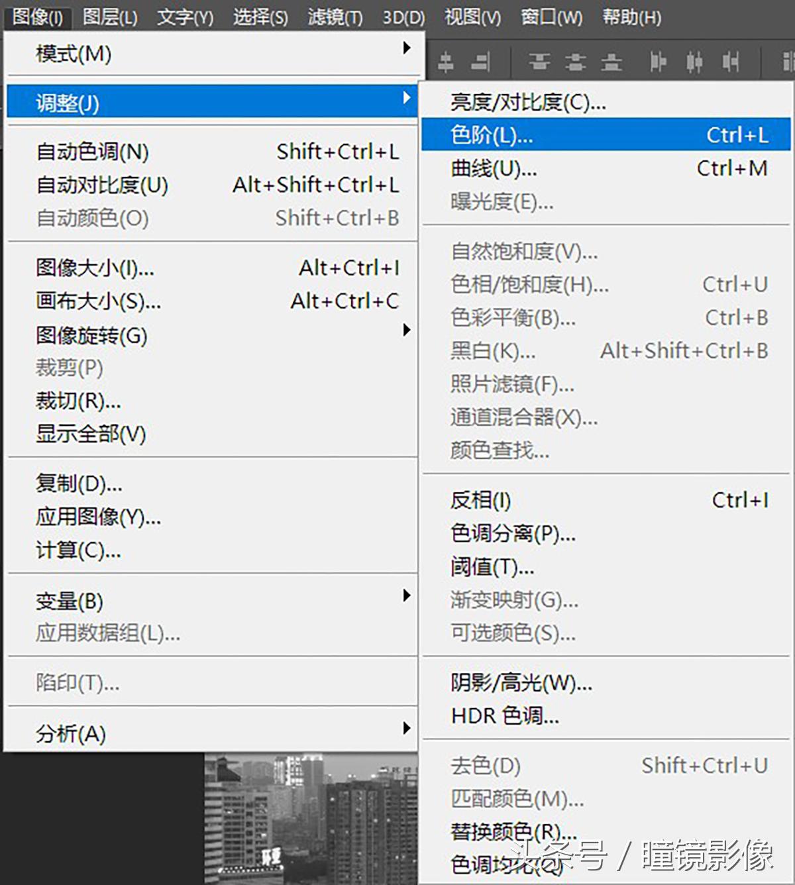Open the 窗口(W) menu
Image resolution: width=795 pixels, height=885 pixels.
click(x=551, y=17)
